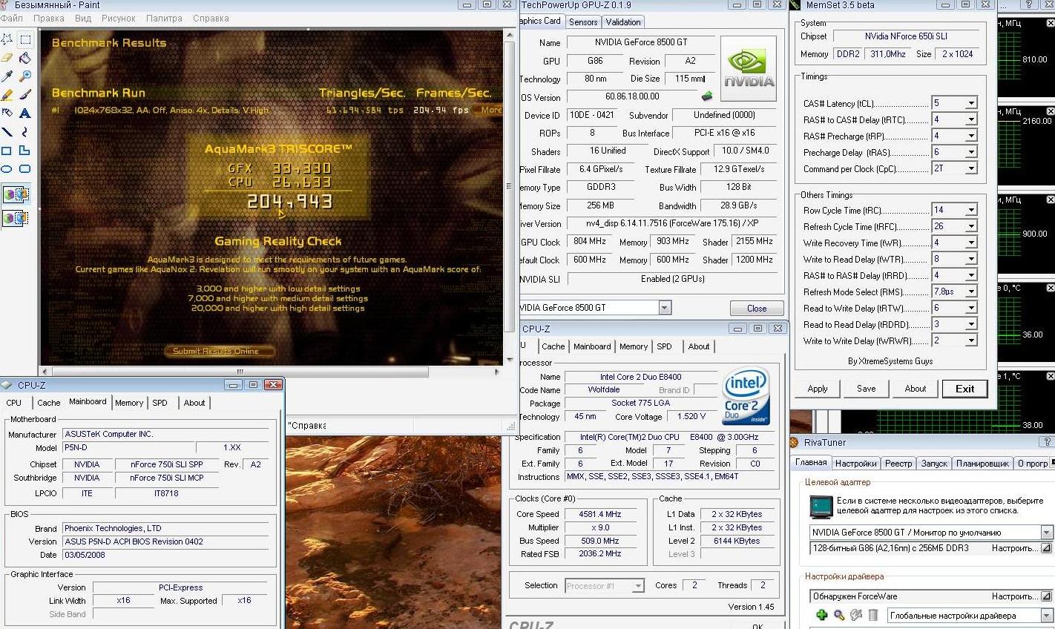The width and height of the screenshot is (1055, 629).
Task: Select Paint's Free-Form Select tool
Action: 7,39
